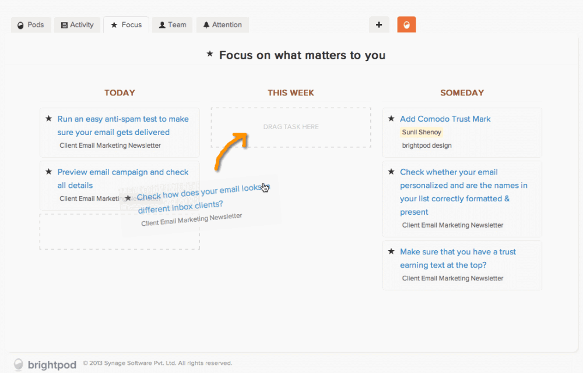Toggle star on Preview email campaign task
The width and height of the screenshot is (583, 373).
[x=49, y=172]
